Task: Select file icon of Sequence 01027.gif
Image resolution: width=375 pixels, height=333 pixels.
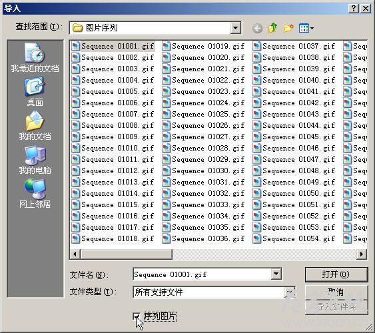Action: pyautogui.click(x=167, y=137)
